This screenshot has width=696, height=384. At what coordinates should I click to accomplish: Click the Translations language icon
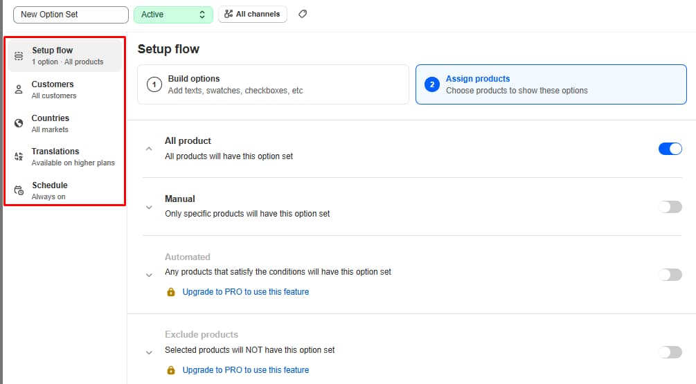(19, 156)
